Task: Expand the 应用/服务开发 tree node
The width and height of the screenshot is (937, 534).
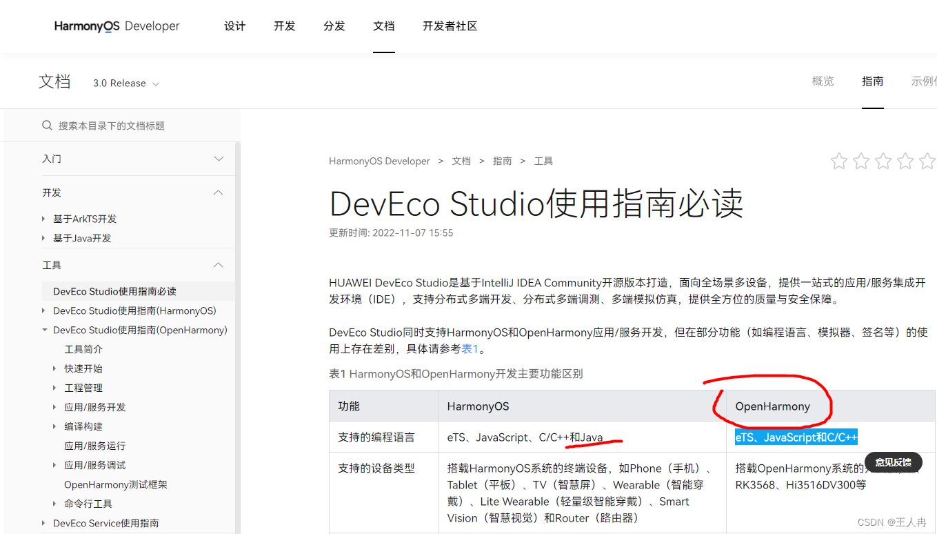Action: 56,407
